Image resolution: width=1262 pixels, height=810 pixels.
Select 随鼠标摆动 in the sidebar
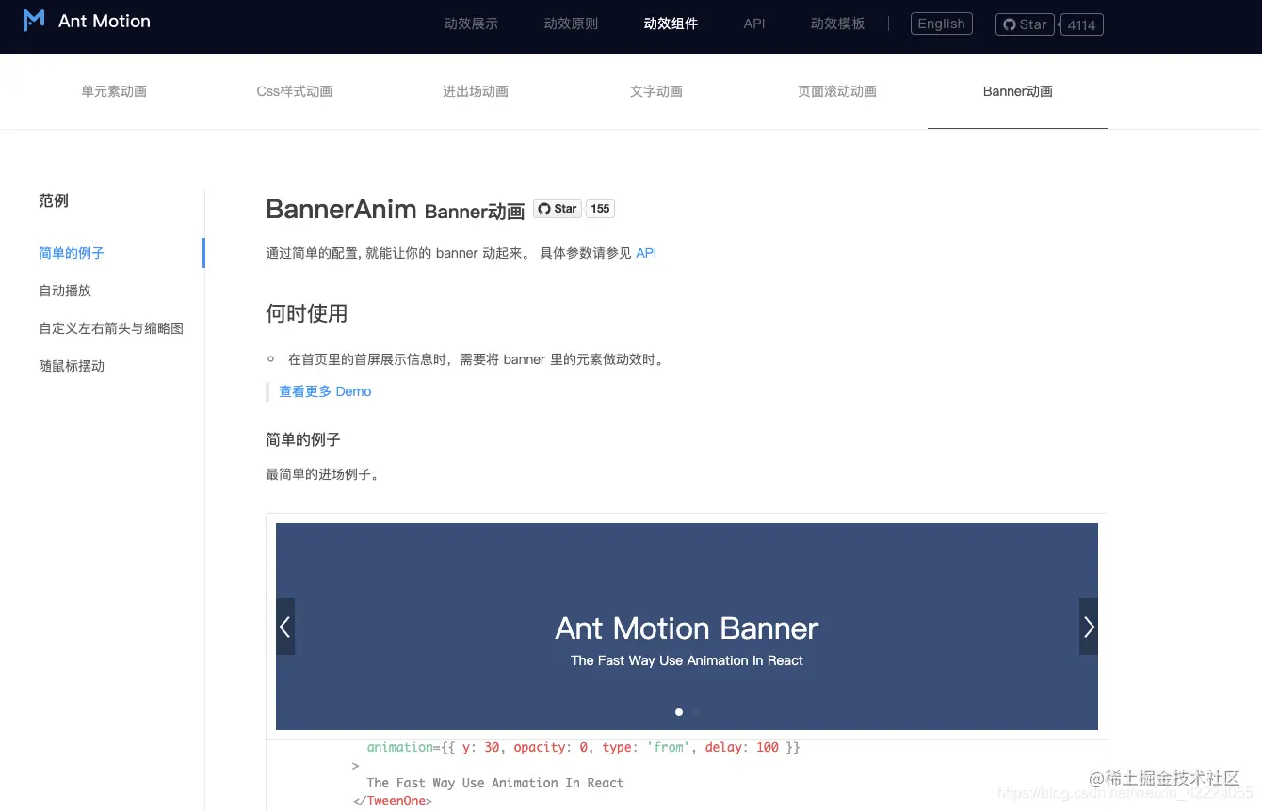72,365
